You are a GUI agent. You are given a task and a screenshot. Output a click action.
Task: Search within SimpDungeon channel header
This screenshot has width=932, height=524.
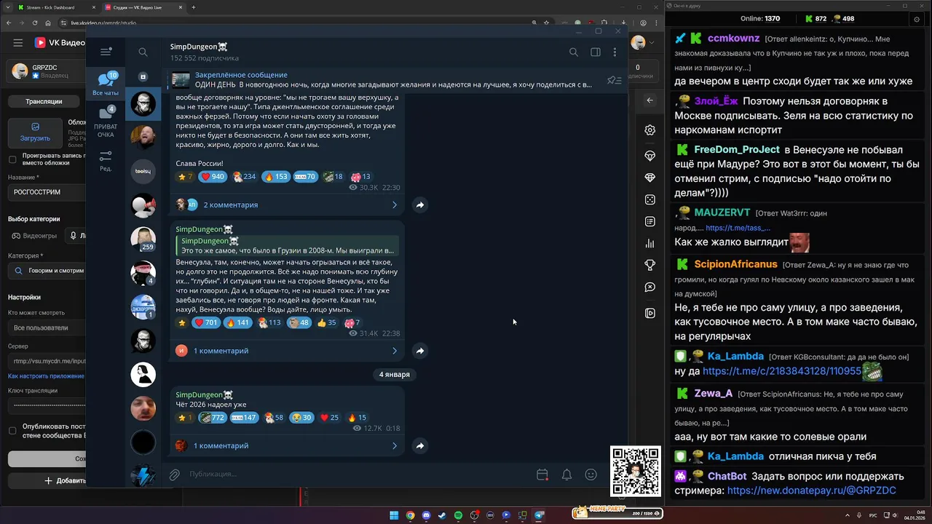click(574, 52)
